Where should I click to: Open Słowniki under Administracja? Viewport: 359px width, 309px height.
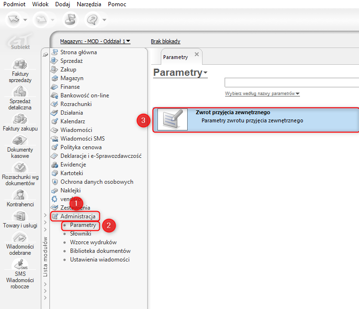tap(81, 234)
